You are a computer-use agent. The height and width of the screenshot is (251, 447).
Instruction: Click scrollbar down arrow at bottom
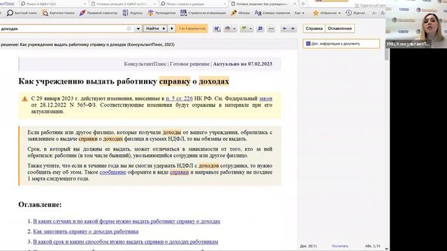click(x=386, y=248)
